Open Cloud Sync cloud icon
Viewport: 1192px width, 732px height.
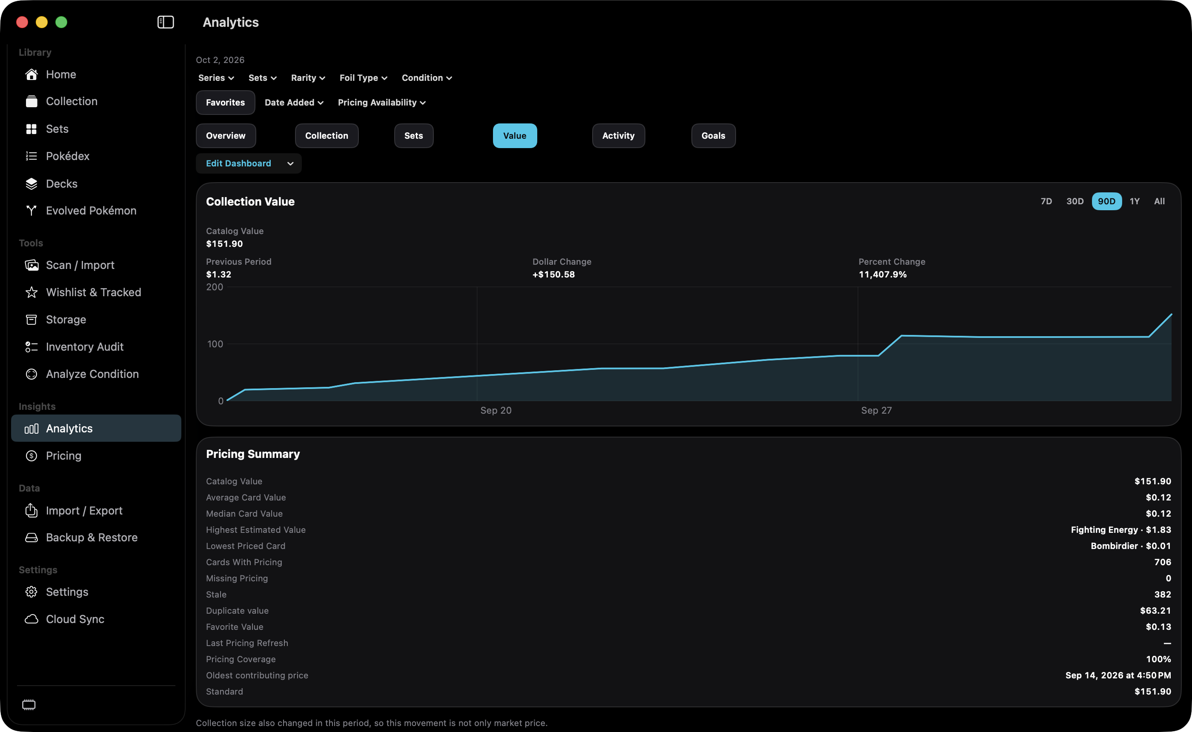(x=32, y=619)
